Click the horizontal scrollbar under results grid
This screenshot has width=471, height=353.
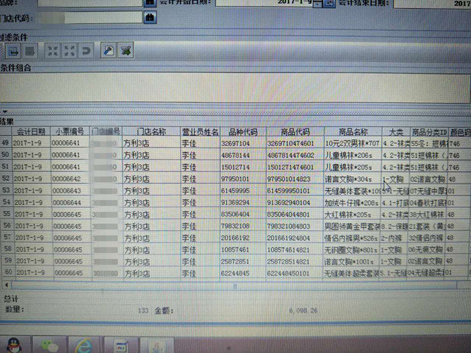point(235,286)
